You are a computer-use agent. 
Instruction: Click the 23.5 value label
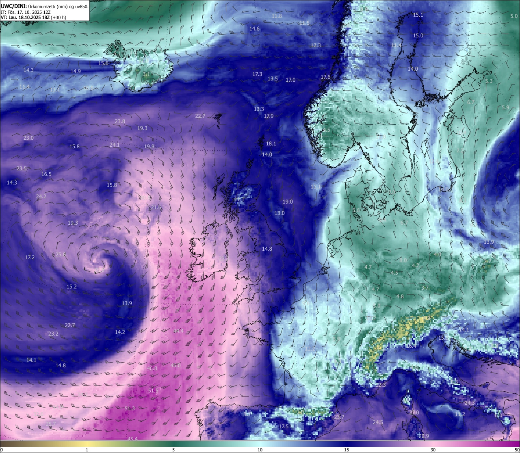click(x=22, y=168)
